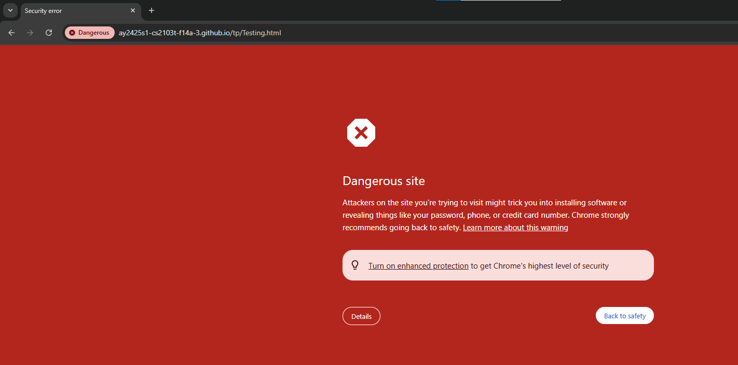
Task: Open Learn more about this warning link
Action: point(515,228)
